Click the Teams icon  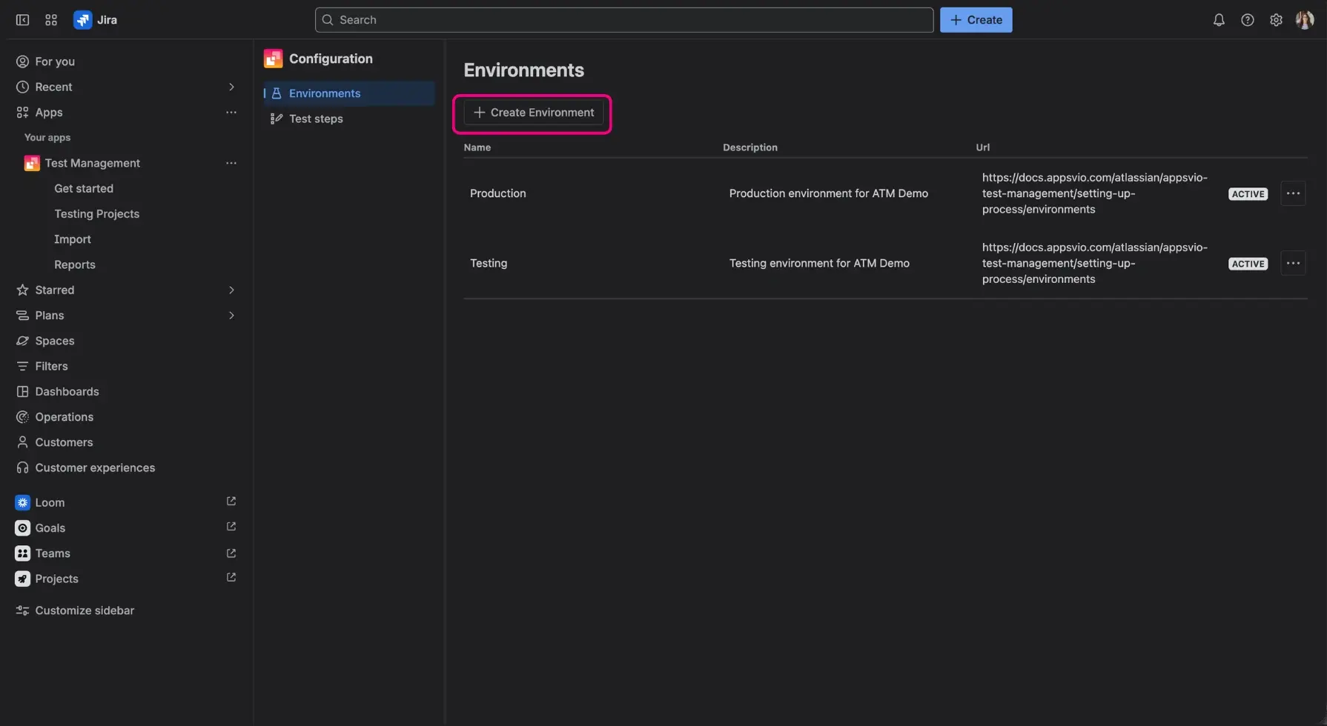click(x=22, y=553)
